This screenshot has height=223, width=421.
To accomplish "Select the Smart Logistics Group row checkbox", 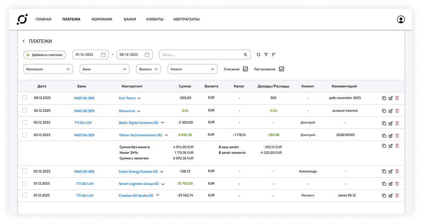I will coord(24,184).
